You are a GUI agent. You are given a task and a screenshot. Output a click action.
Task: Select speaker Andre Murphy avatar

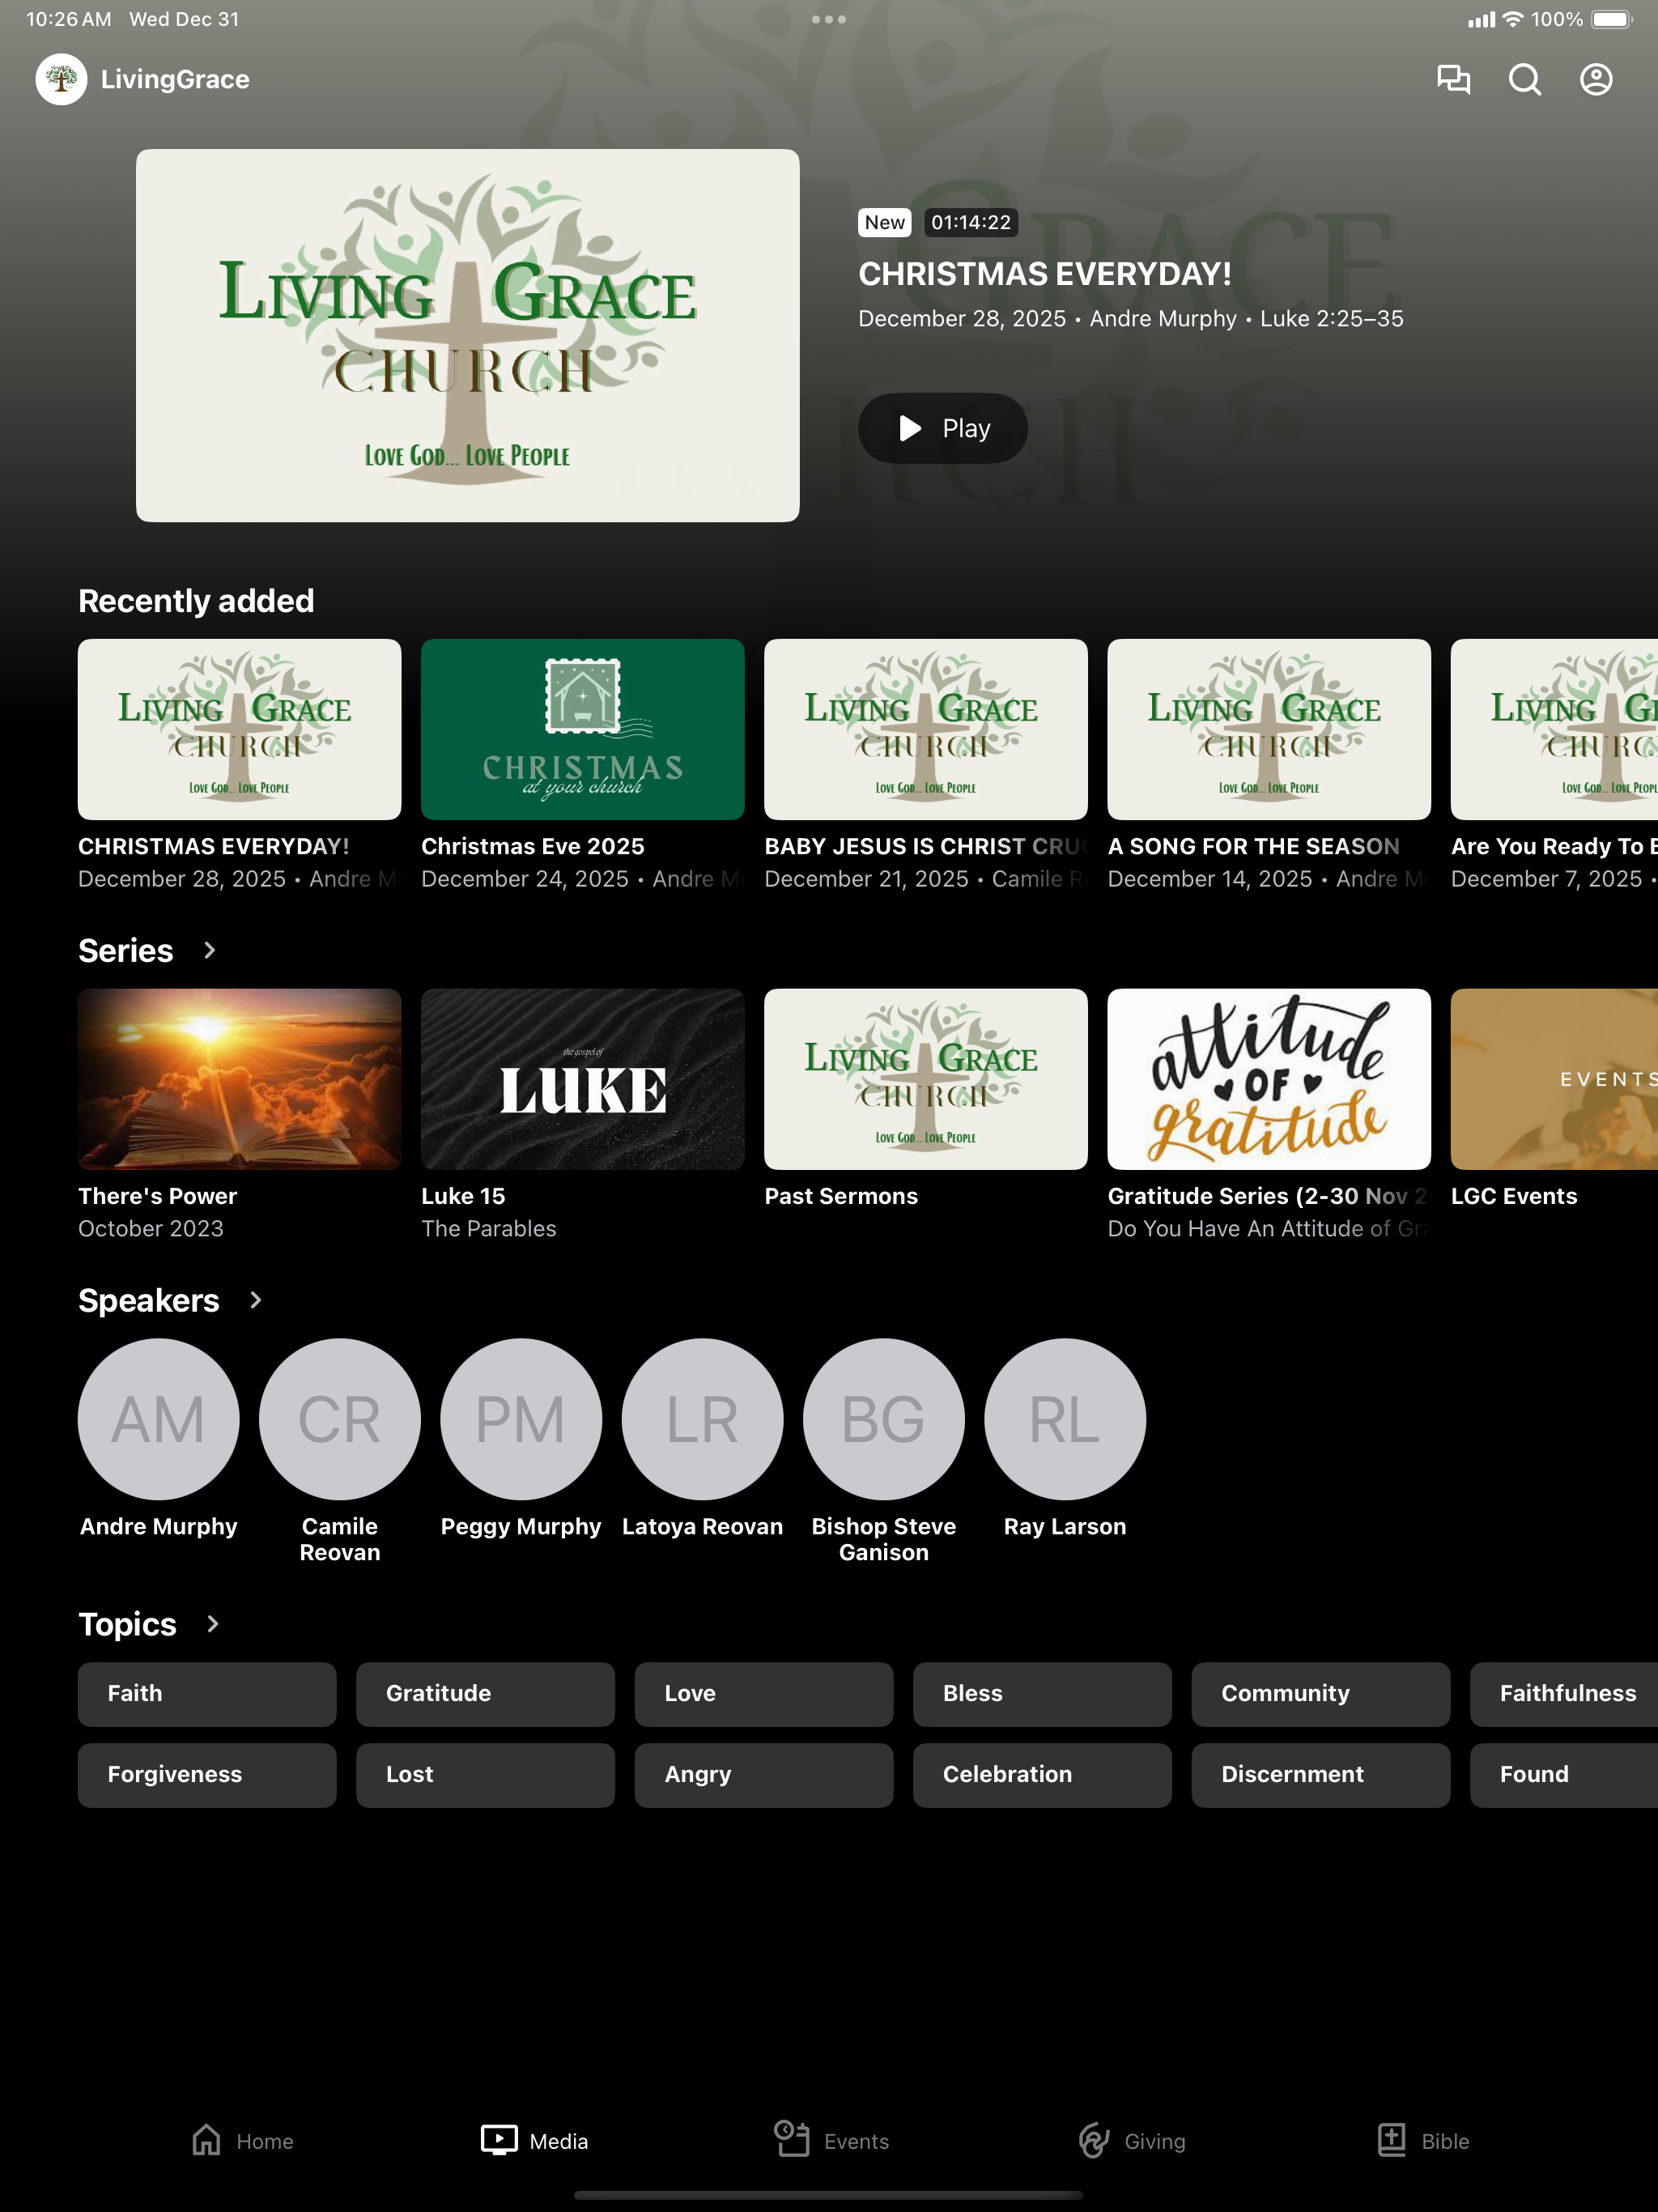point(158,1419)
